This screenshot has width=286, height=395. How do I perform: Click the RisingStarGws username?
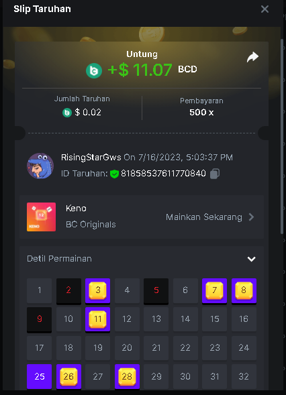tap(91, 158)
